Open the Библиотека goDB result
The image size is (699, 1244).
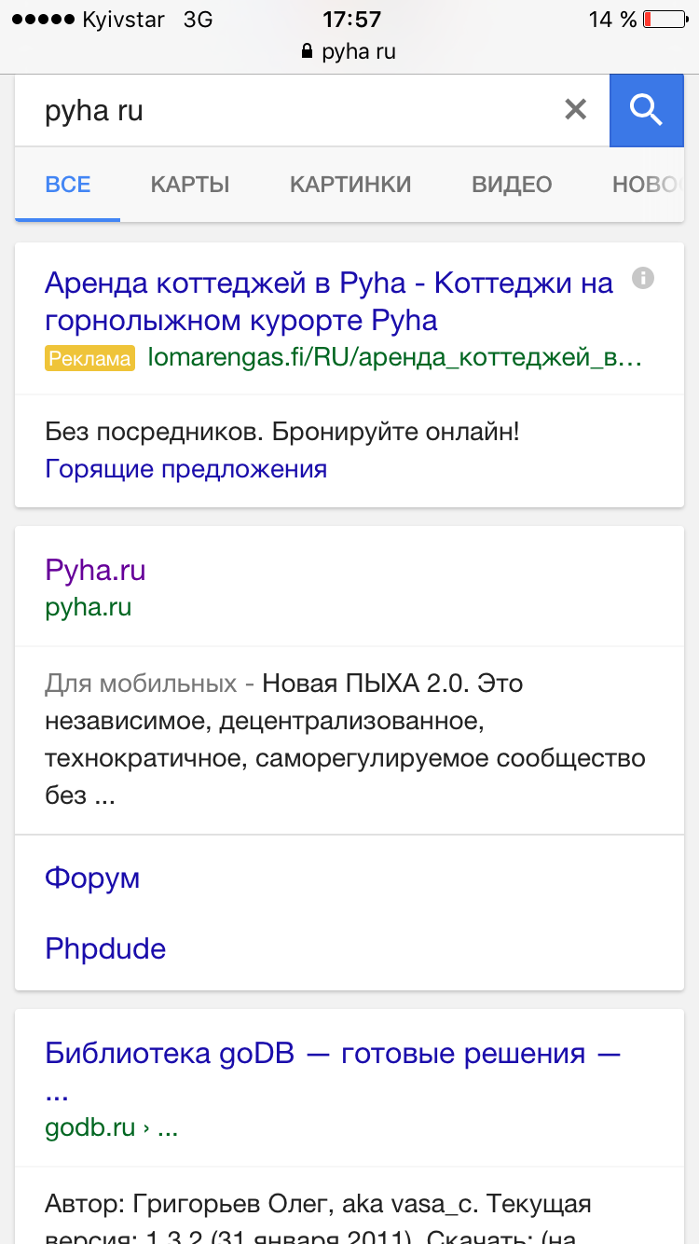coord(333,1055)
